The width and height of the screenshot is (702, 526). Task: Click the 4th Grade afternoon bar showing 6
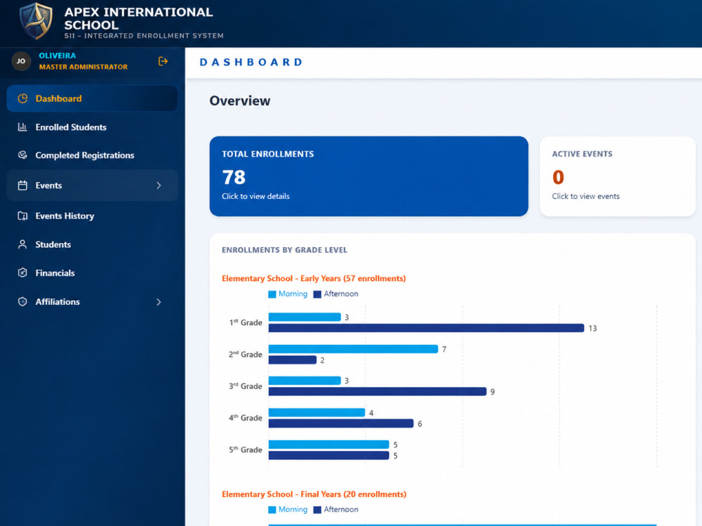(341, 423)
